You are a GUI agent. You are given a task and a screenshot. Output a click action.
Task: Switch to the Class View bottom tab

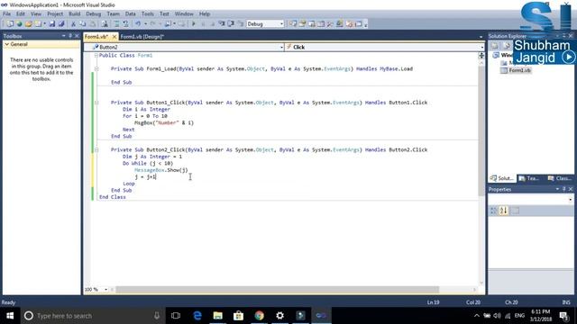[559, 178]
